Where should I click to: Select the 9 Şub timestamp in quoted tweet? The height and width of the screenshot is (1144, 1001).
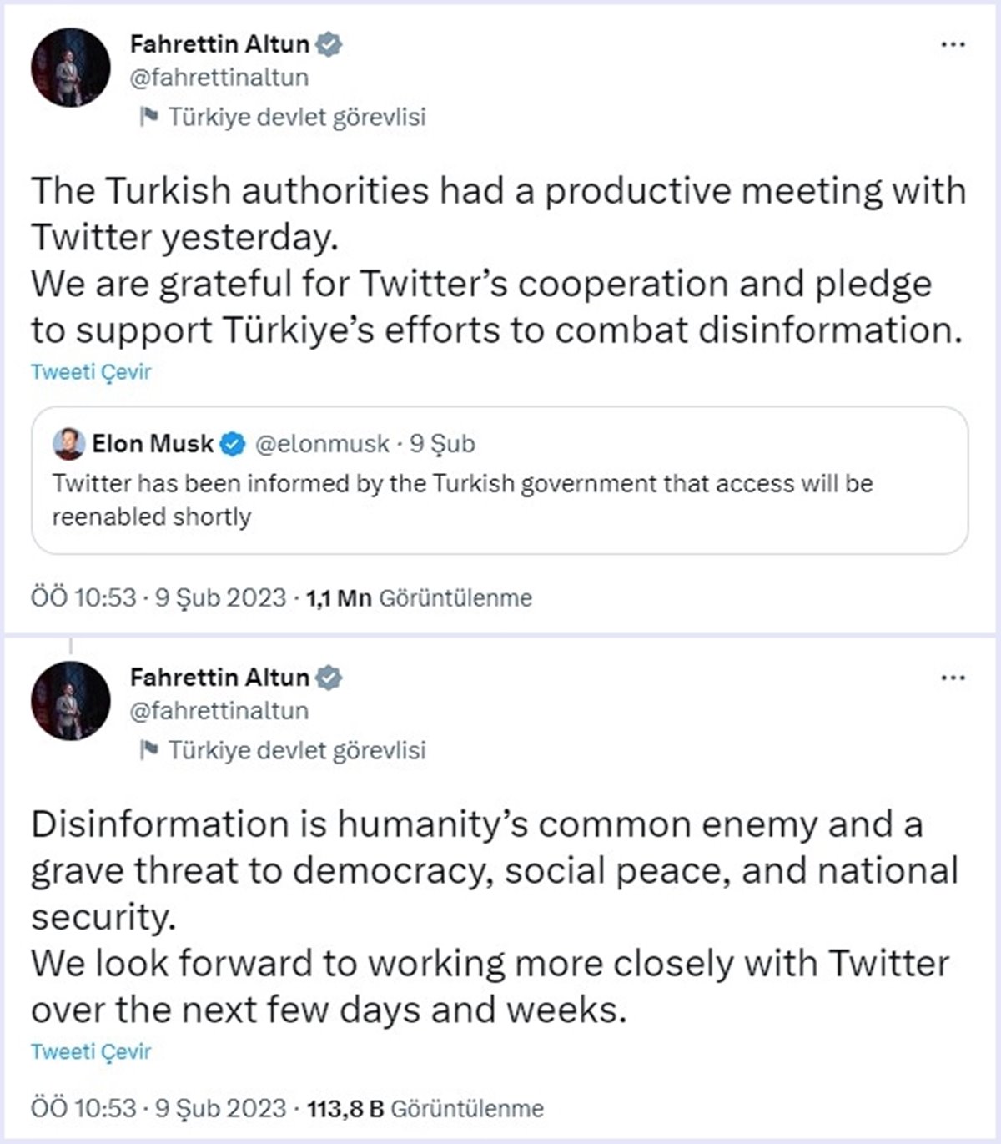[x=444, y=444]
